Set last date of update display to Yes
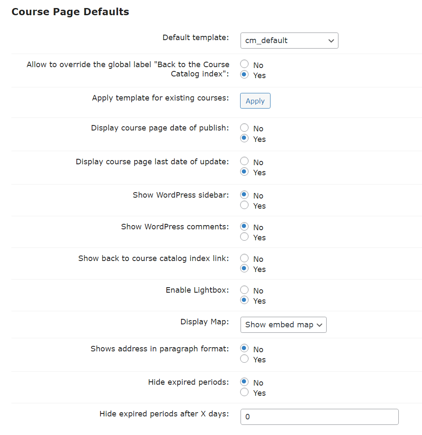 [x=244, y=172]
